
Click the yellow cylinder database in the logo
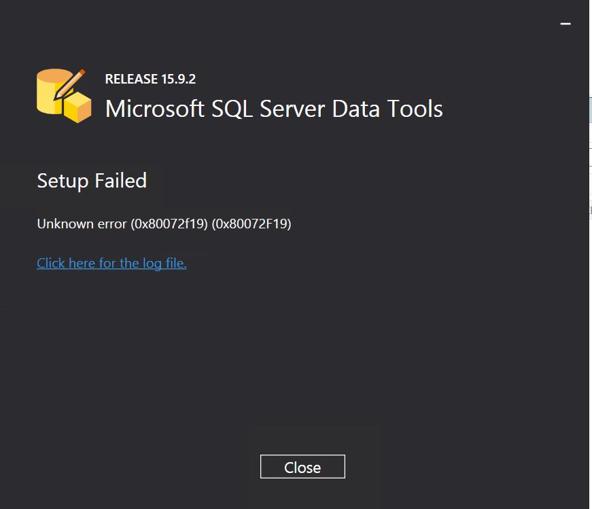[x=50, y=92]
